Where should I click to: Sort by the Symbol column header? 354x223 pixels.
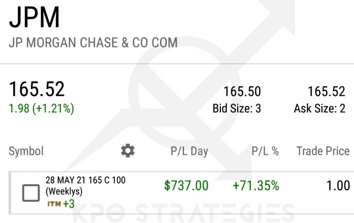[26, 151]
